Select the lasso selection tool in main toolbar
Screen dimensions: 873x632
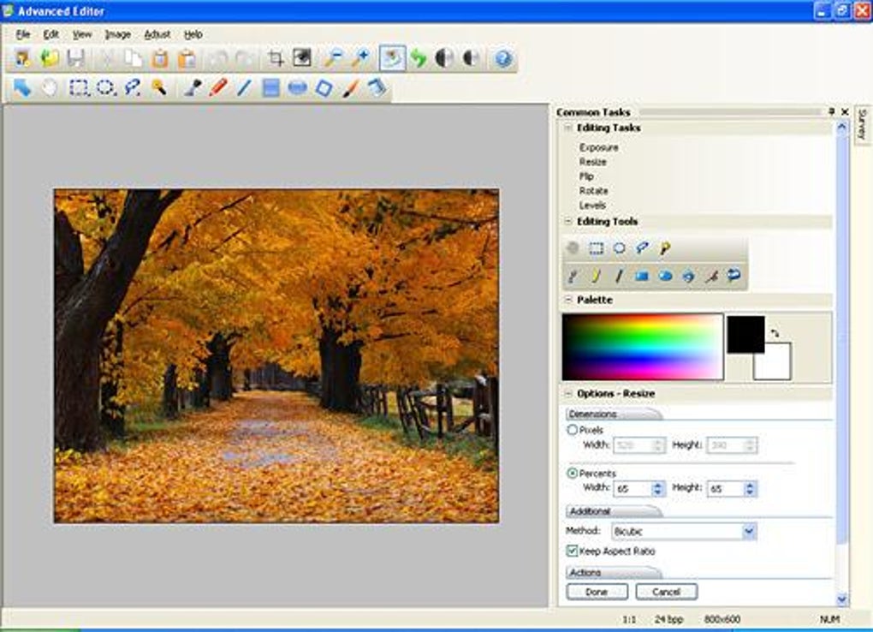(133, 87)
